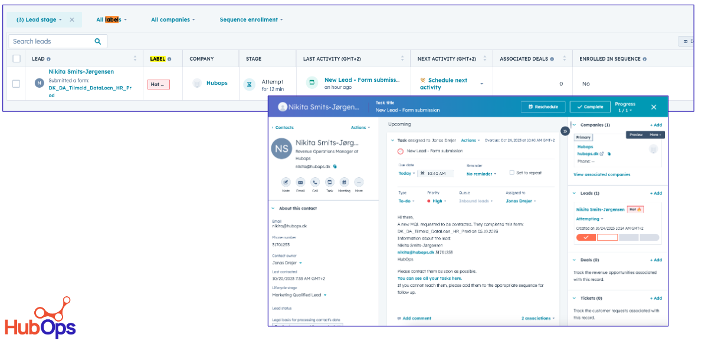Change Assigned to Jonas Drejer dropdown
705x341 pixels.
coord(521,201)
